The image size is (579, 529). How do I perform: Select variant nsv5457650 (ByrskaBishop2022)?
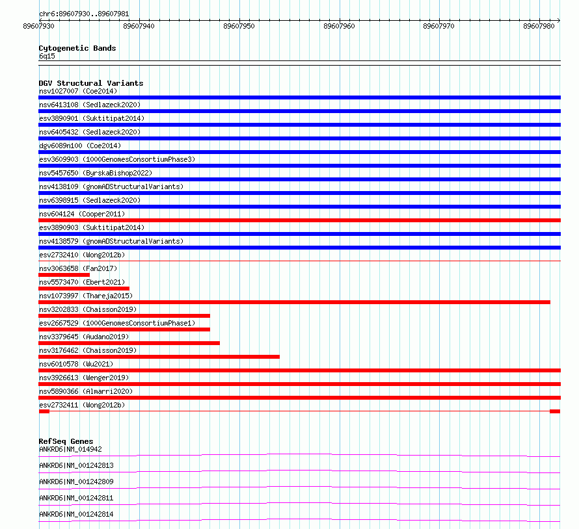[96, 173]
